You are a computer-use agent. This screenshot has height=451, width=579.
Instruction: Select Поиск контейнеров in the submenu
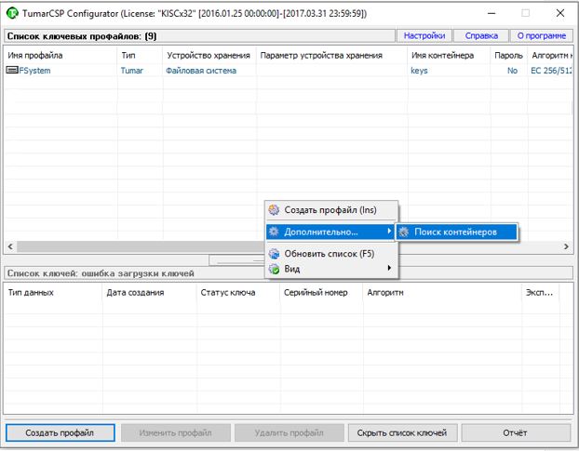click(456, 232)
